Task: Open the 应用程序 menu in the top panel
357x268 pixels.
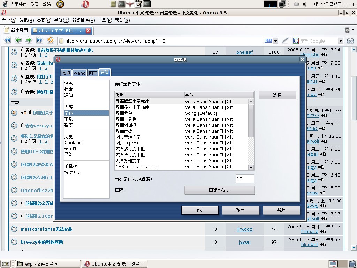Action: (18, 4)
